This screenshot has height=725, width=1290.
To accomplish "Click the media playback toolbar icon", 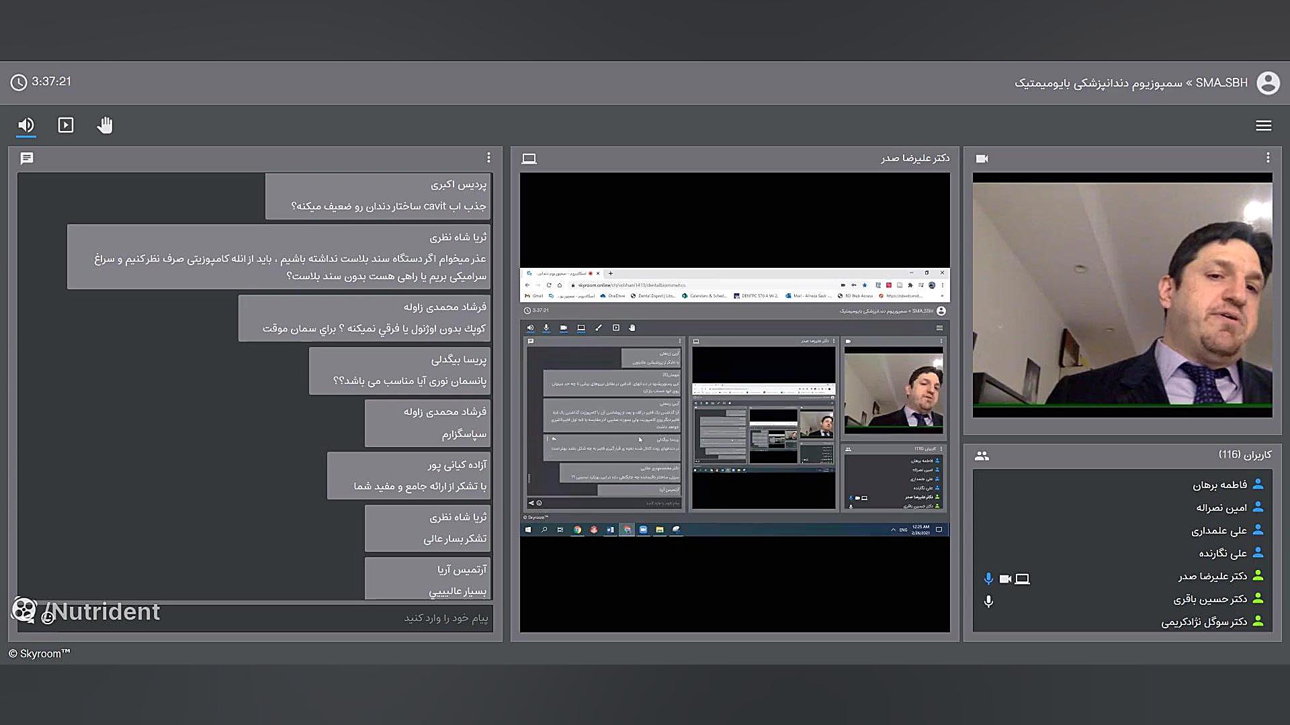I will click(66, 126).
